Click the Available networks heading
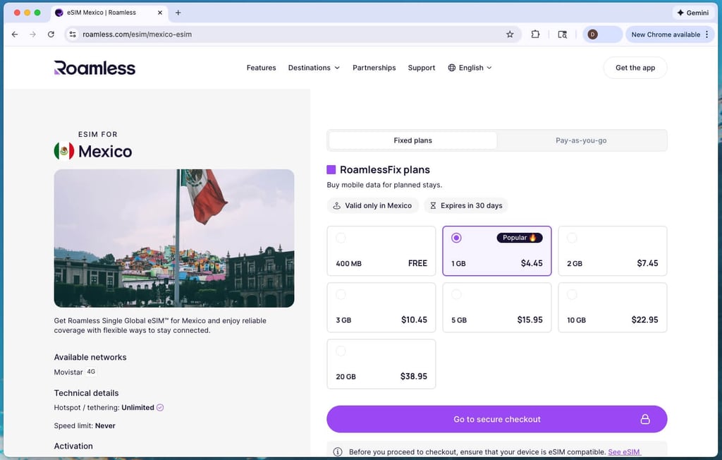 click(x=90, y=357)
